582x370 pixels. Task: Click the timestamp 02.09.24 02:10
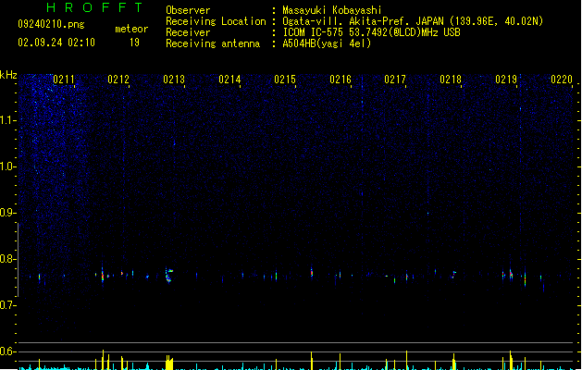click(x=56, y=43)
